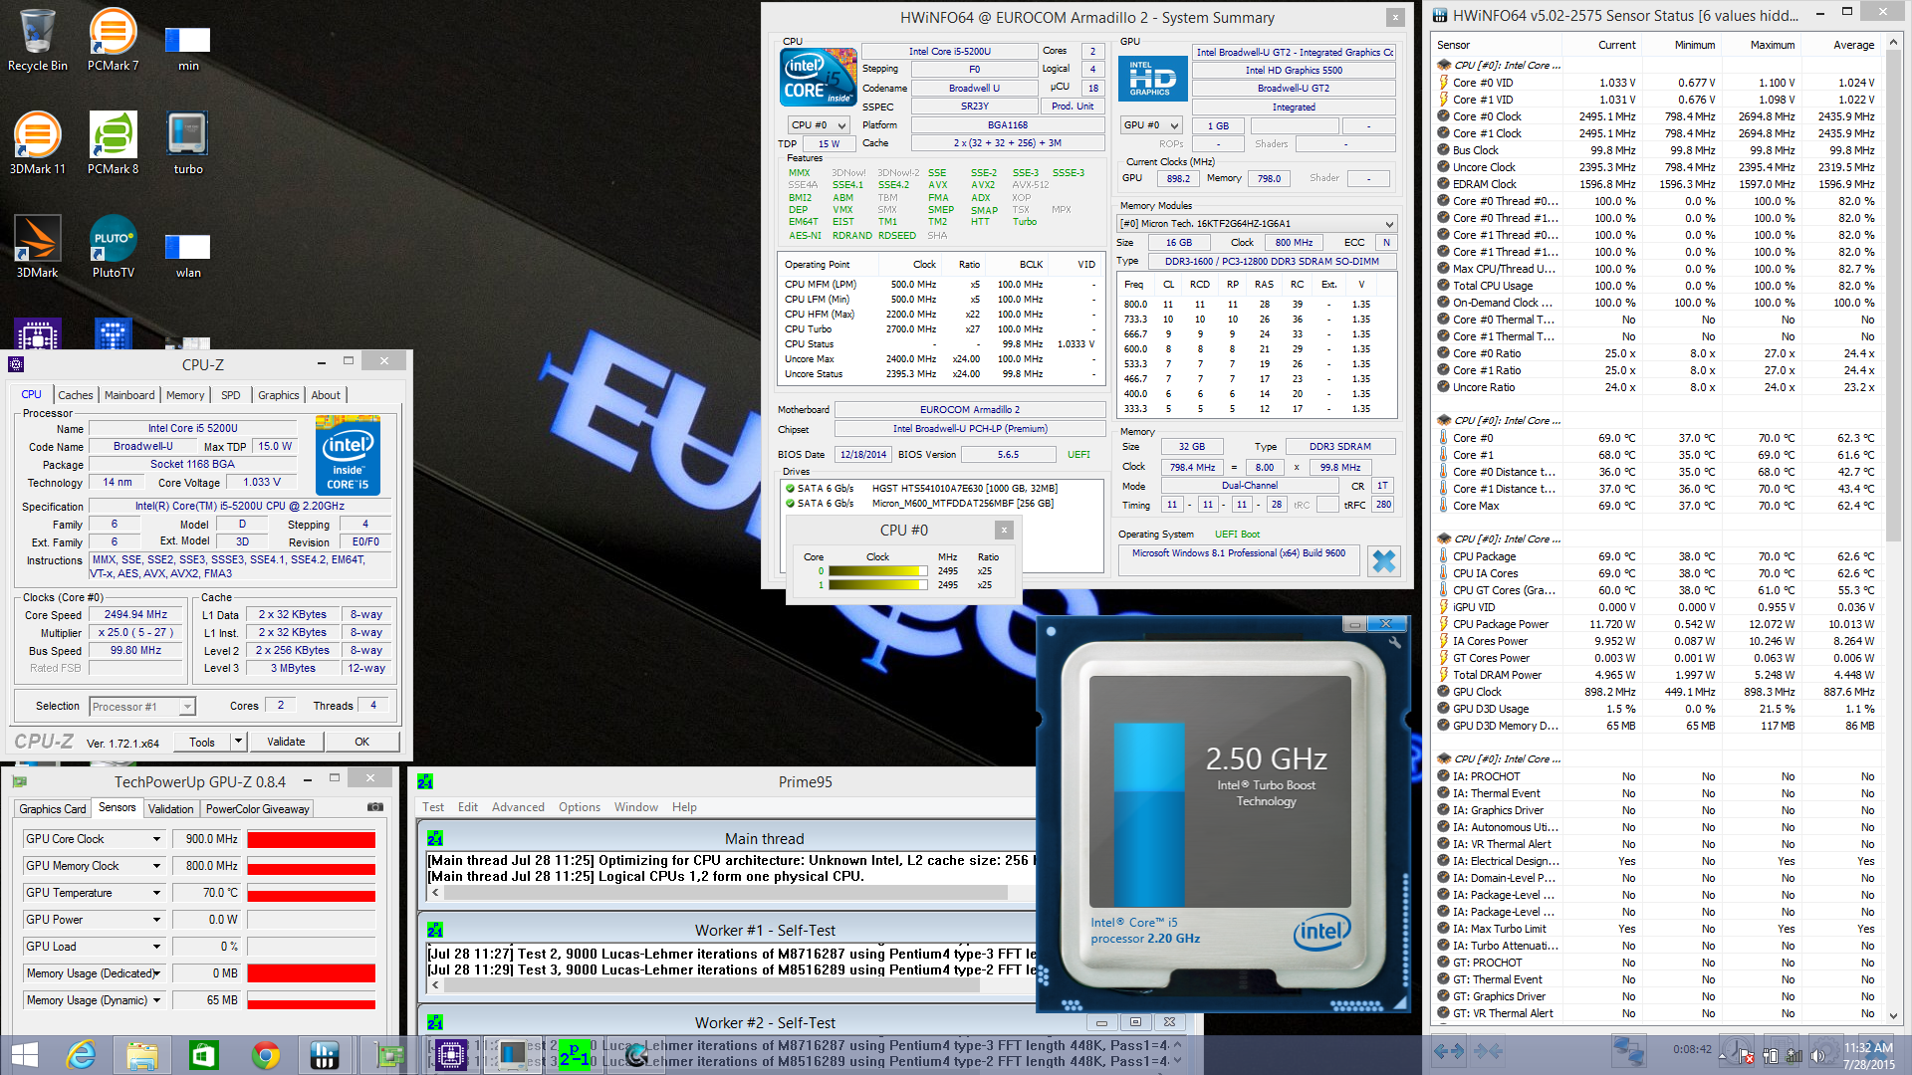Expand the GPU Power sensor dropdown
This screenshot has width=1912, height=1075.
(x=156, y=920)
